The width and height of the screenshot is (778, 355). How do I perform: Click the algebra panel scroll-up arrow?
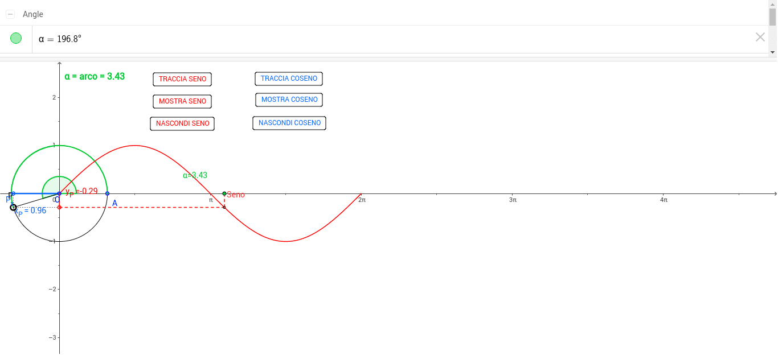pos(773,4)
